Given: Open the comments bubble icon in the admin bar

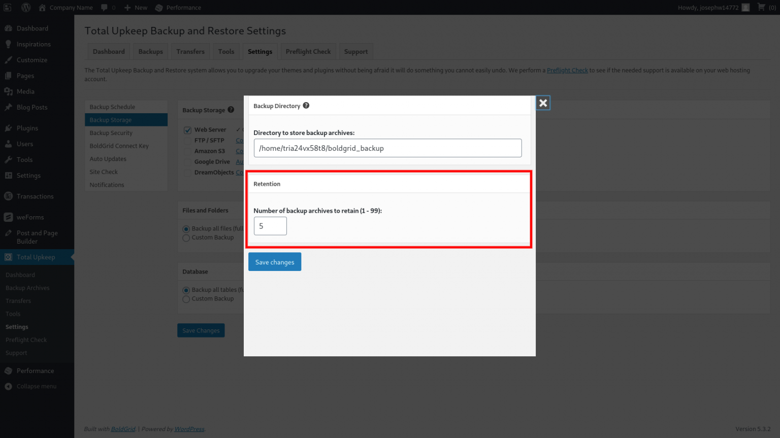Looking at the screenshot, I should coord(105,7).
